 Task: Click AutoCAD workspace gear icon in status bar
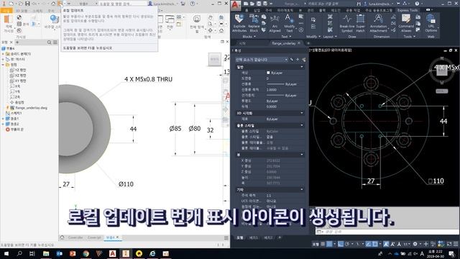[415, 244]
